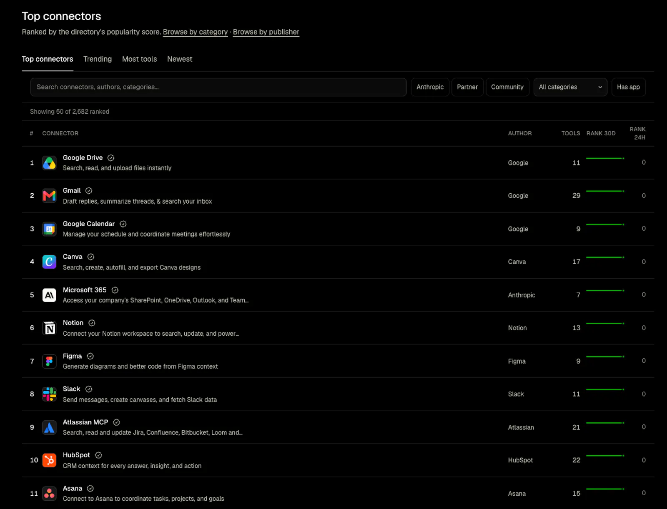The image size is (667, 509).
Task: Click Figma description 'Generate diagrams and better code'
Action: [140, 367]
